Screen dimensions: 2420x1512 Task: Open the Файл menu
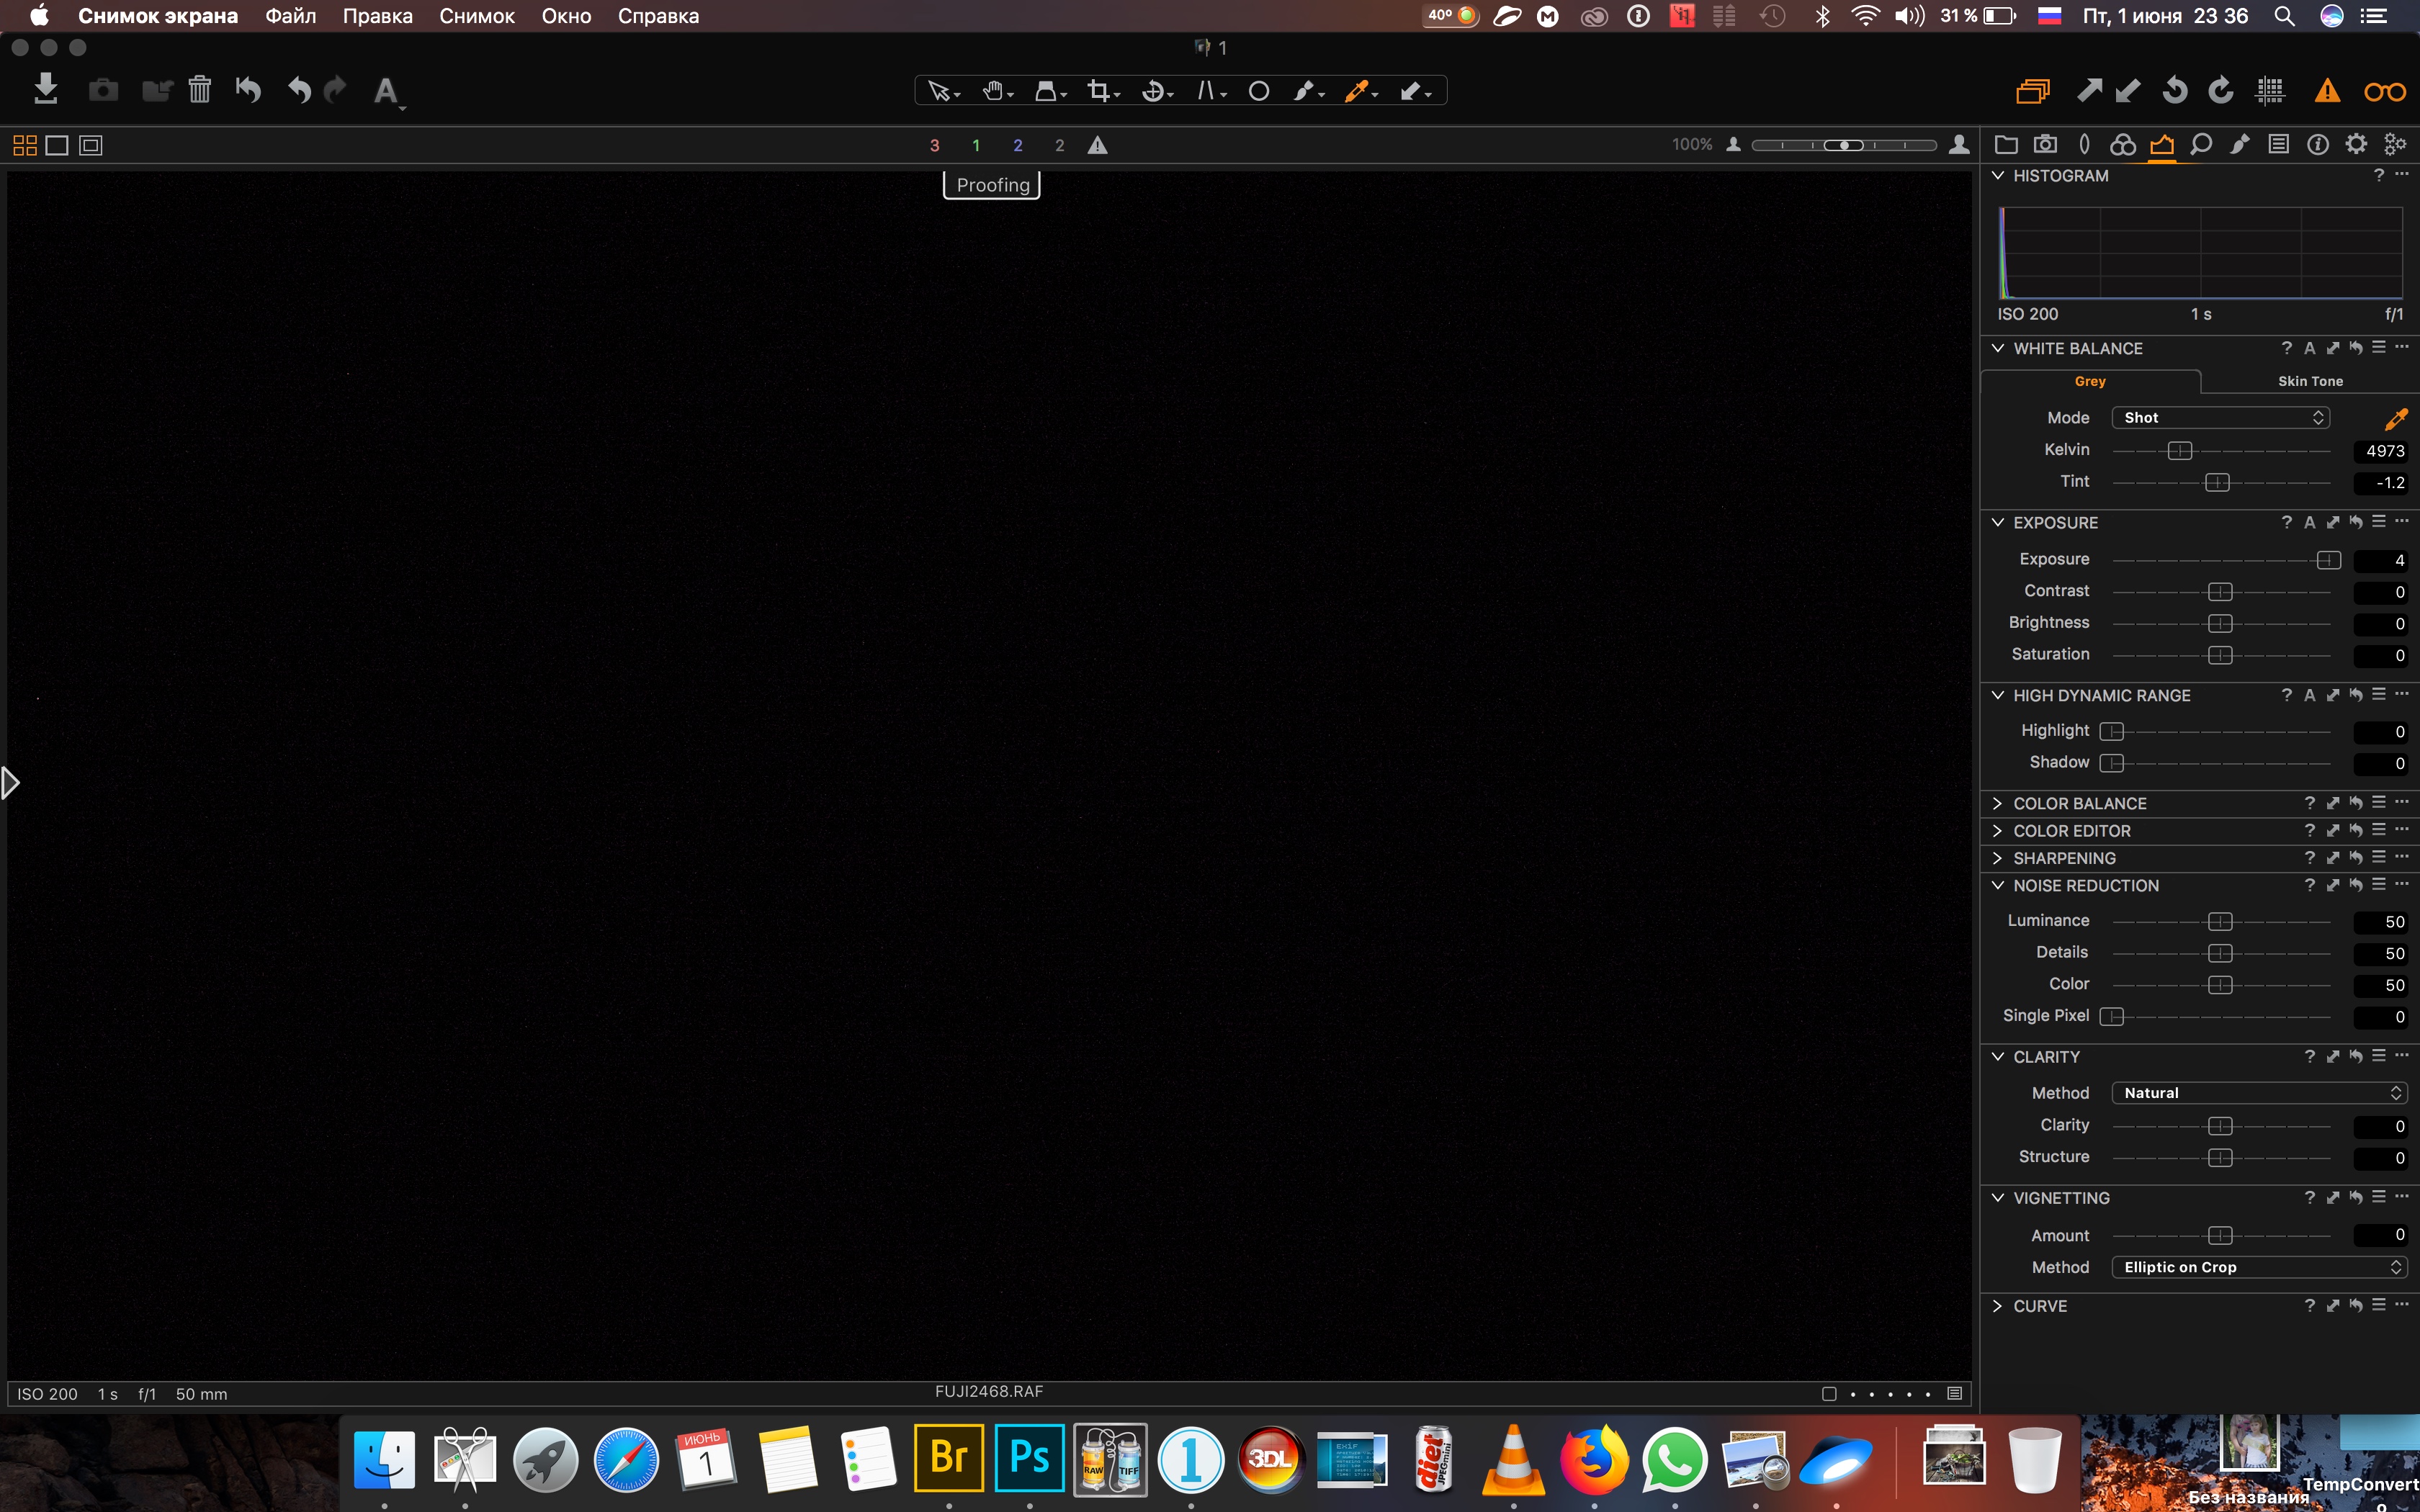[291, 16]
